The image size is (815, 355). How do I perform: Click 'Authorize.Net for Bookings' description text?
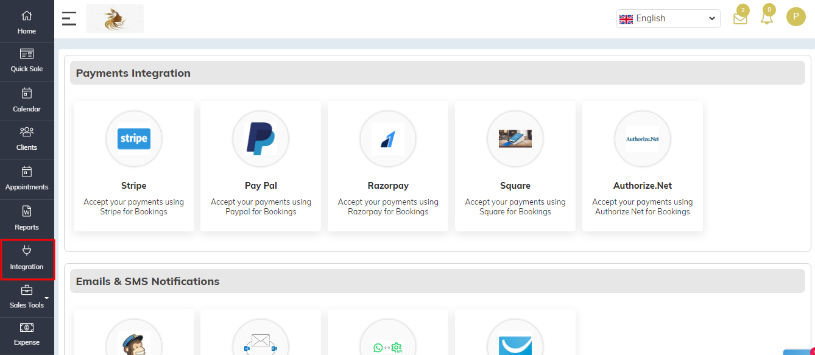coord(643,212)
